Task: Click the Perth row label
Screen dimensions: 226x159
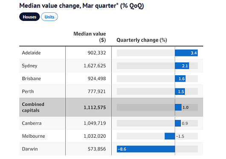Action: (28, 91)
